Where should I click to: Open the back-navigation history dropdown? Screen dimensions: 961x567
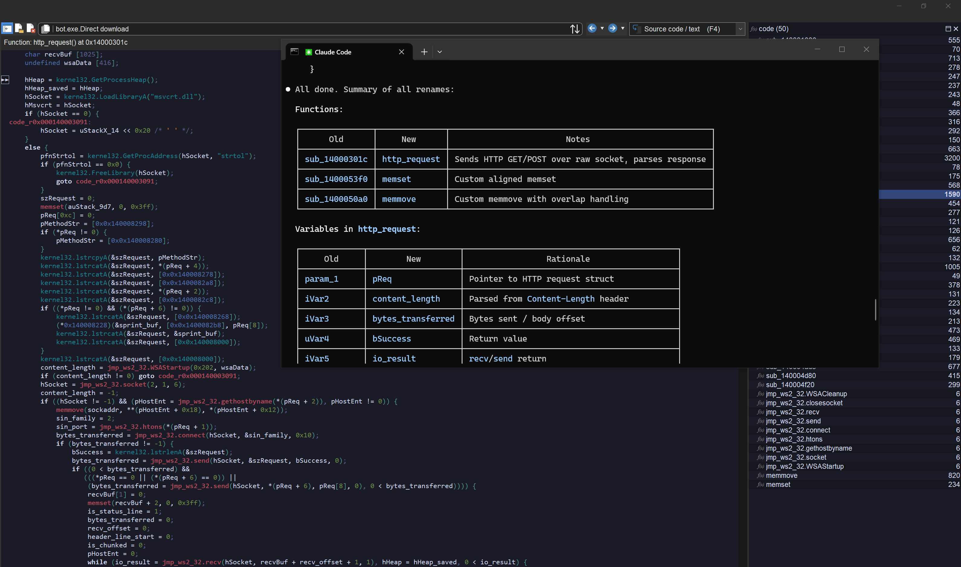(602, 28)
